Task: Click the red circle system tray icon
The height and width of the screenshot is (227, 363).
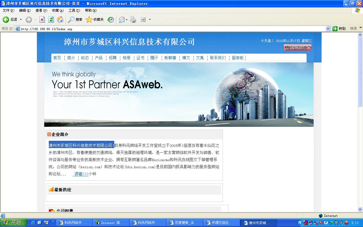Action: click(347, 223)
